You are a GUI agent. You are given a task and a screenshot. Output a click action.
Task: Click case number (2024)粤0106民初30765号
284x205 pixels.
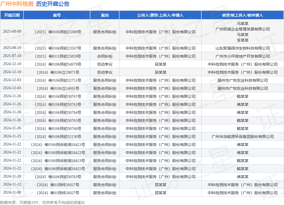tap(58, 121)
